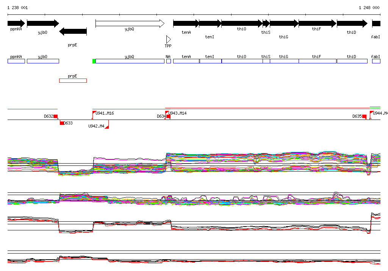Select the red prpE annotation box
388x271 pixels.
coord(73,80)
